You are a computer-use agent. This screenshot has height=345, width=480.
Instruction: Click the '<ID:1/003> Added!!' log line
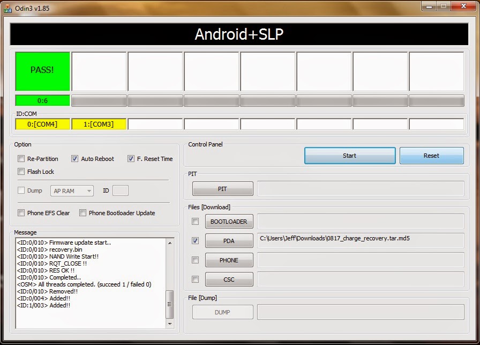pos(44,305)
